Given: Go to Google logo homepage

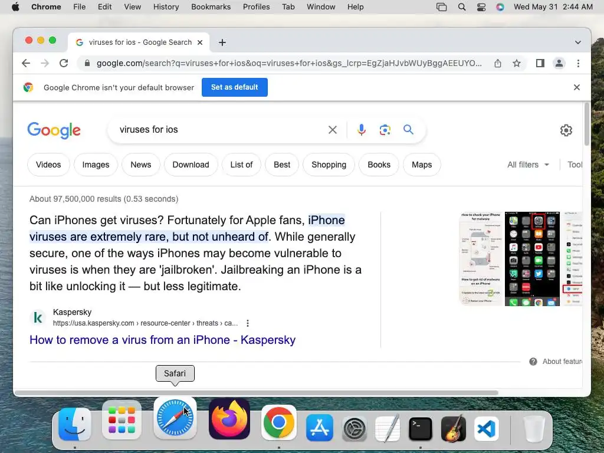Looking at the screenshot, I should point(54,130).
